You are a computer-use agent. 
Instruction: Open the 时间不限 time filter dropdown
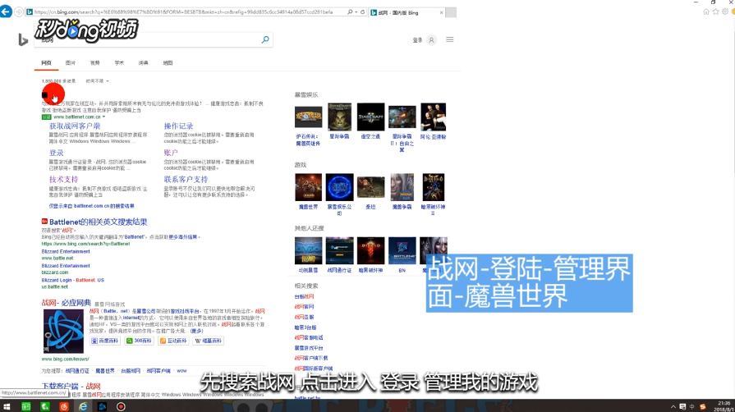pyautogui.click(x=97, y=81)
